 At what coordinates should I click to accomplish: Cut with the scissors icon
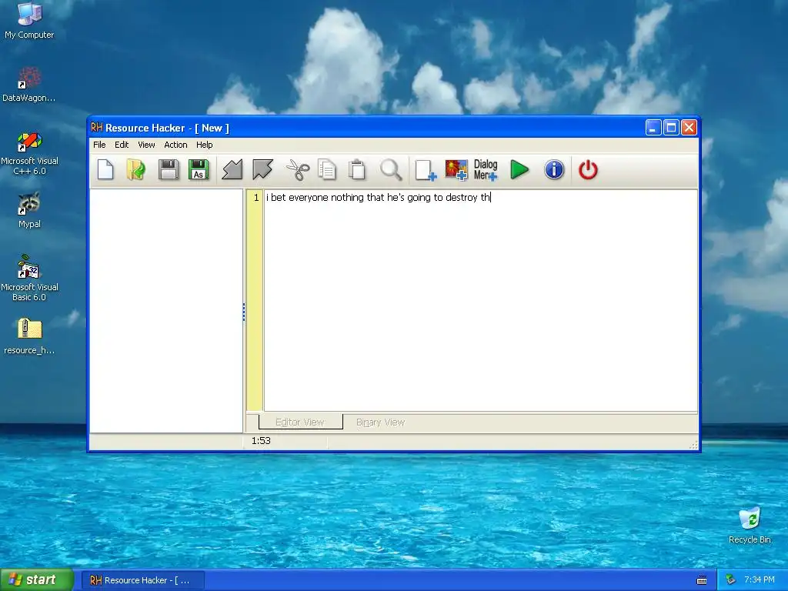[298, 170]
